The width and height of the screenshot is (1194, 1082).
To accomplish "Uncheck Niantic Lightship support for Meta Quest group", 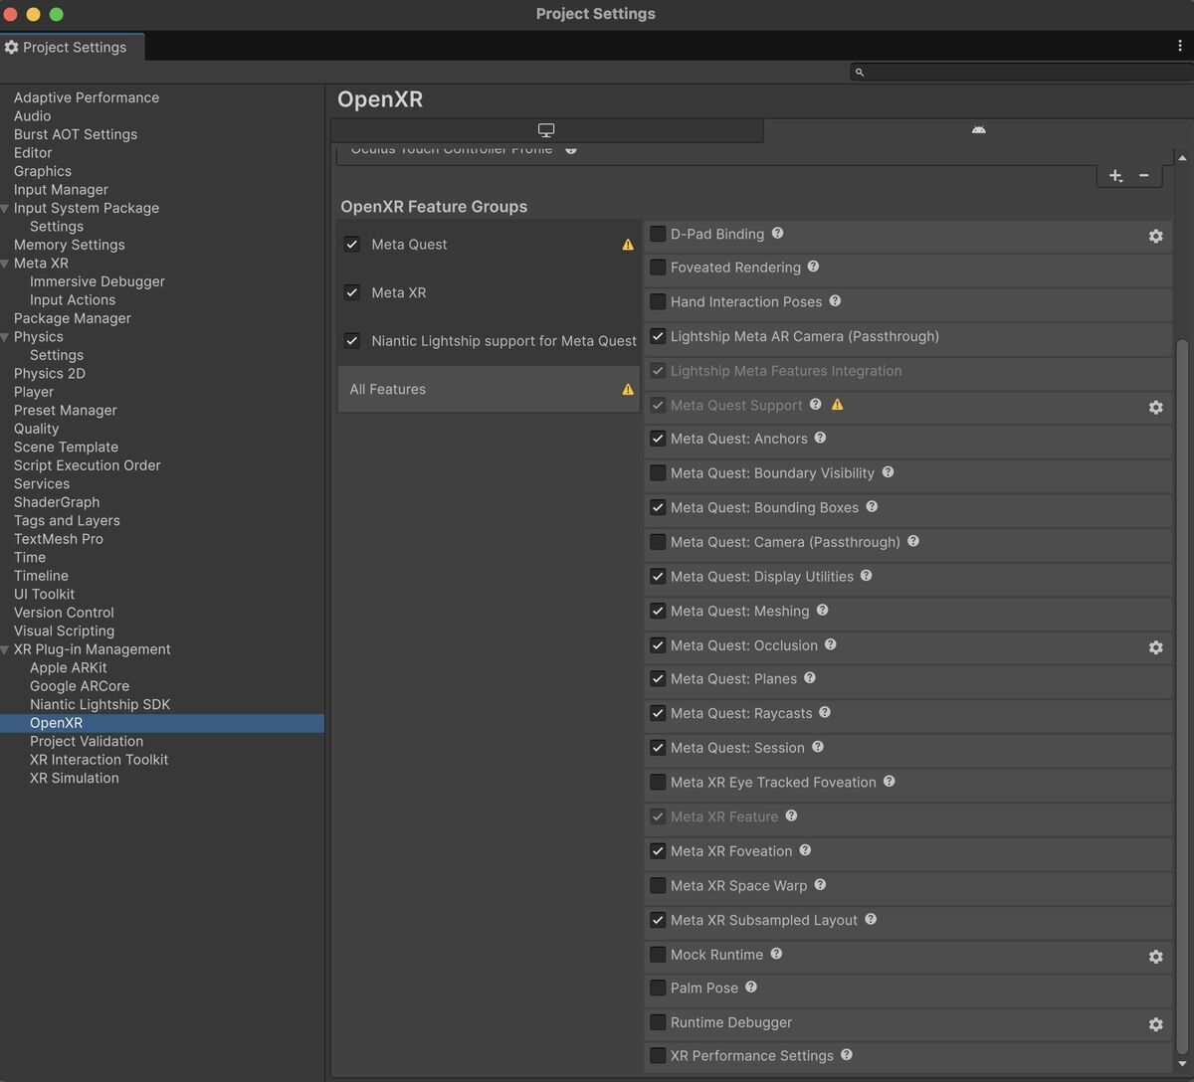I will coord(352,340).
